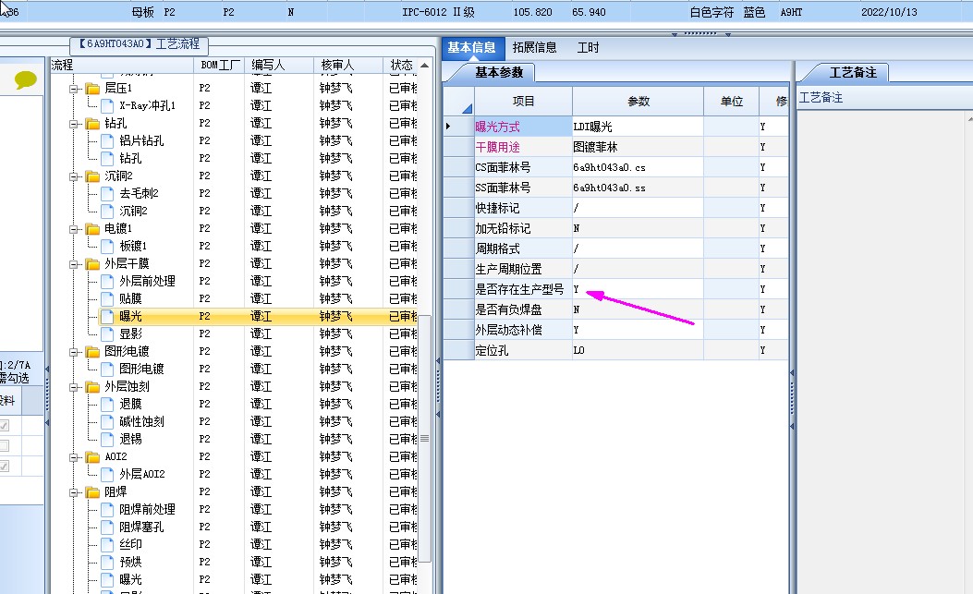
Task: Click the 阻焊塞孔 document icon
Action: coord(107,527)
